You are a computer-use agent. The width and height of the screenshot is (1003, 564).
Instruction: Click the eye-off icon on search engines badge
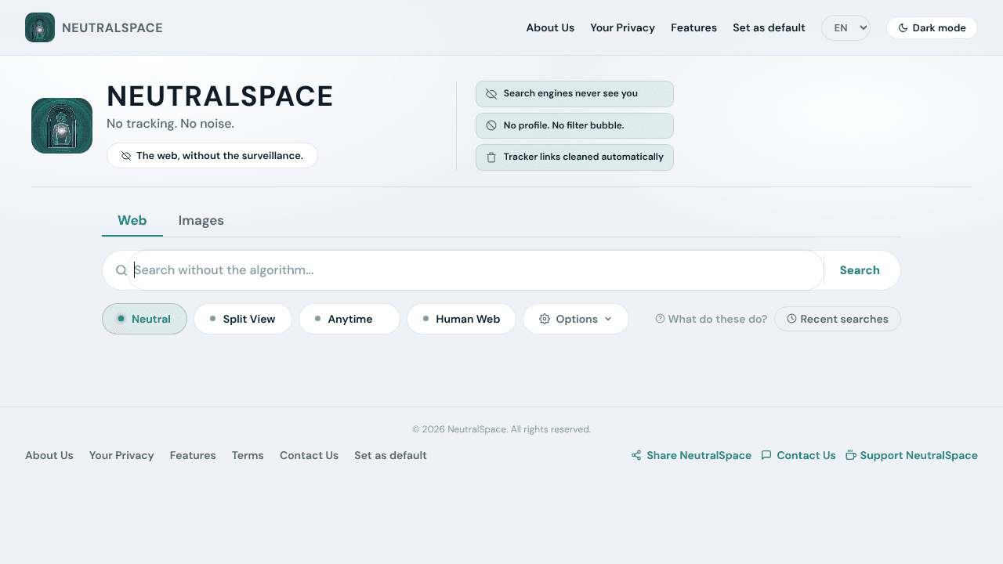[x=491, y=94]
